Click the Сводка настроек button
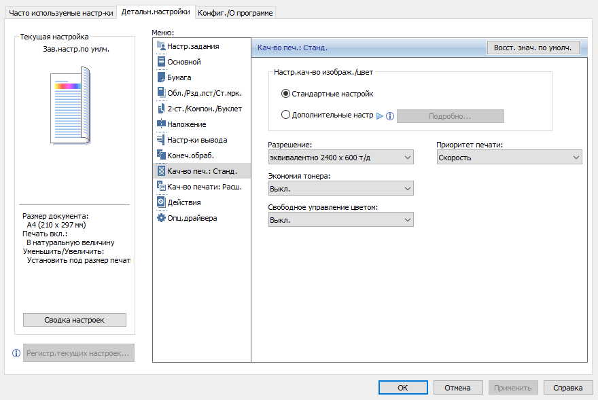Screen dimensions: 598x400 [74, 320]
